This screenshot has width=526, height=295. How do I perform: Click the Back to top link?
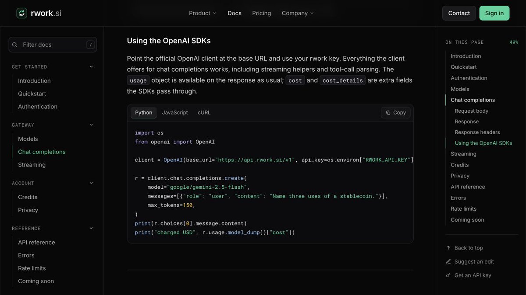(469, 248)
